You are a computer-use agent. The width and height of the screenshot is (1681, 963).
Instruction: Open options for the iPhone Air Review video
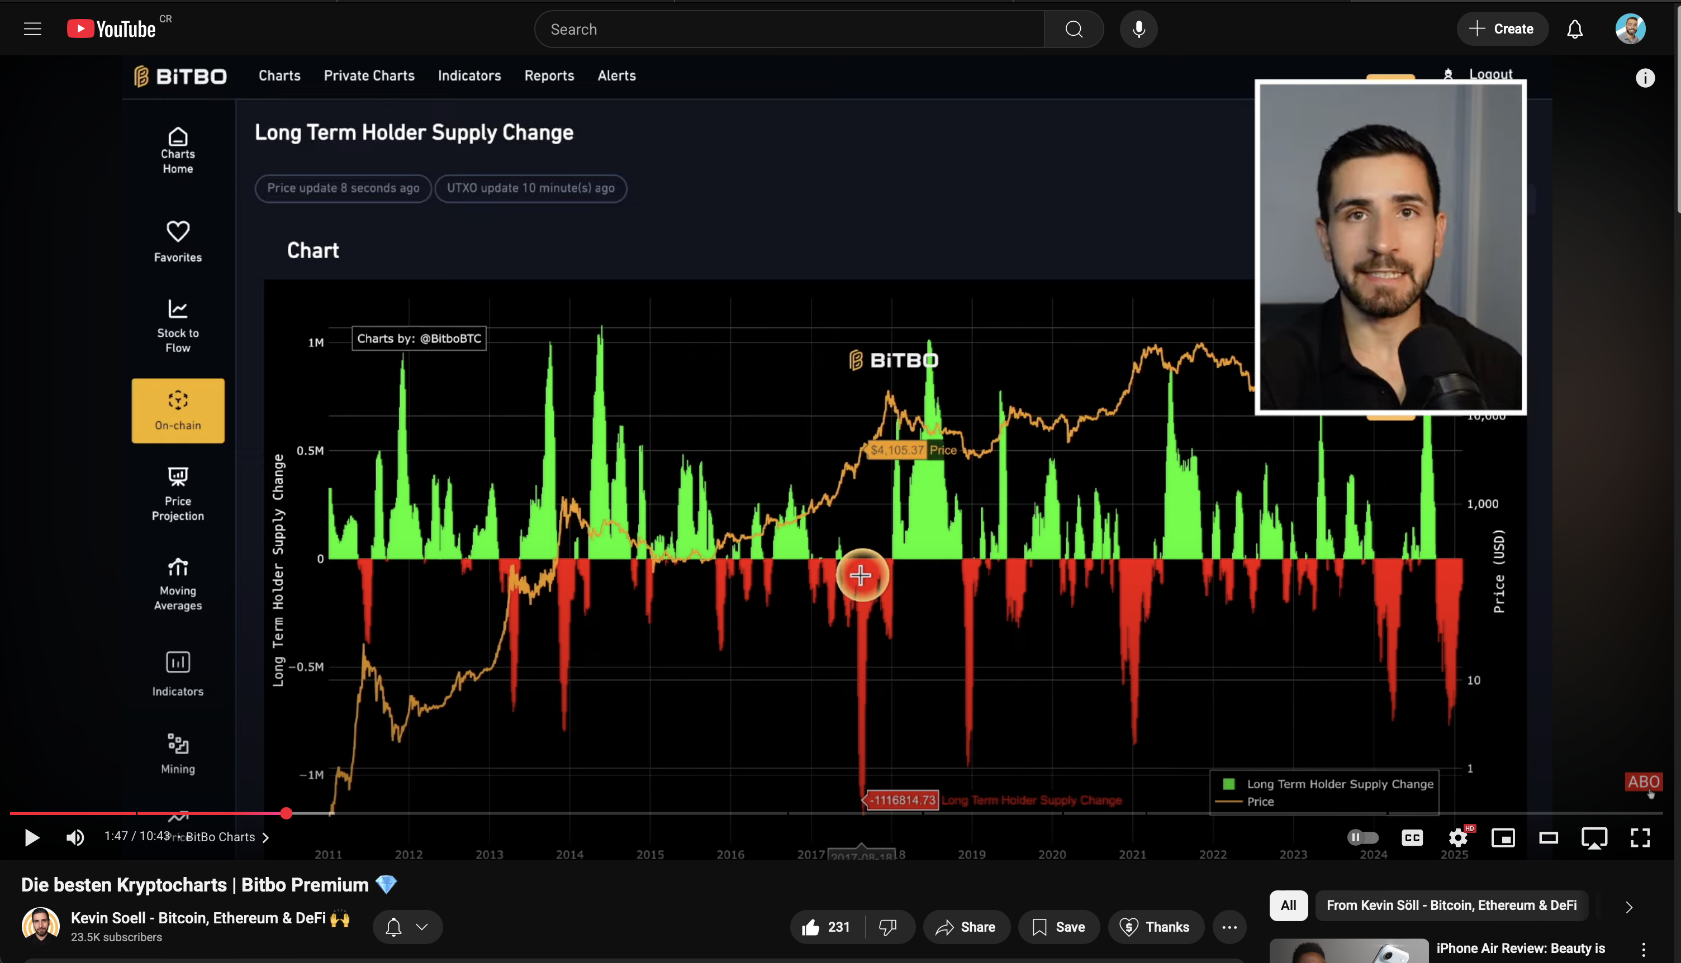(x=1644, y=951)
